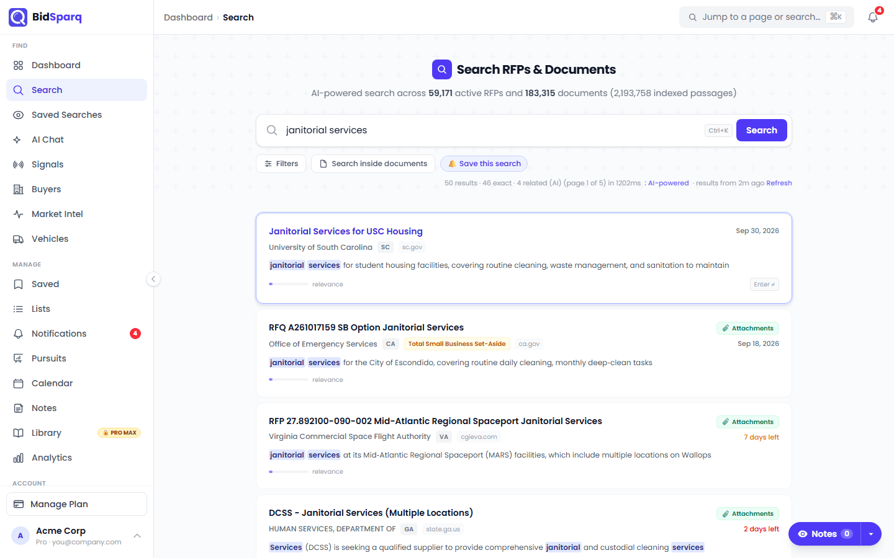This screenshot has width=894, height=558.
Task: Click the Lists icon in sidebar
Action: tap(18, 309)
